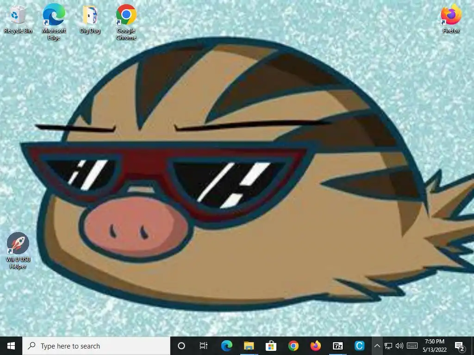Select the Dig Dug folder icon
474x355 pixels.
(x=90, y=19)
